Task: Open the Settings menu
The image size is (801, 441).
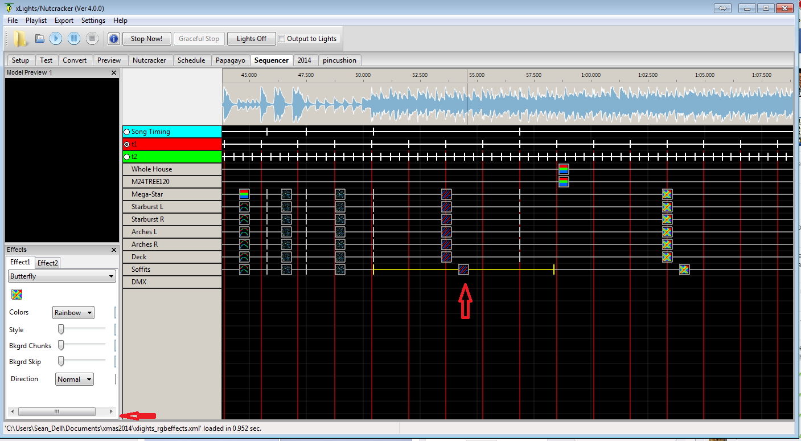Action: point(93,21)
